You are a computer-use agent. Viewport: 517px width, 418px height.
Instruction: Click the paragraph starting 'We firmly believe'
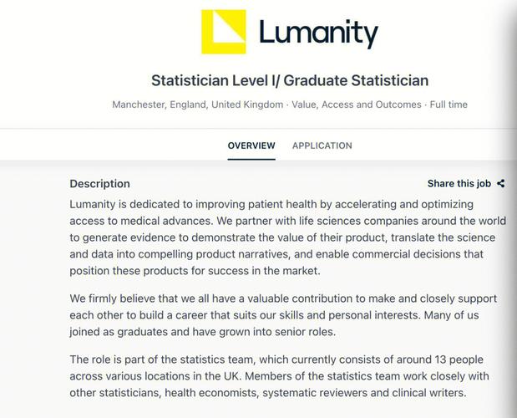pyautogui.click(x=283, y=313)
